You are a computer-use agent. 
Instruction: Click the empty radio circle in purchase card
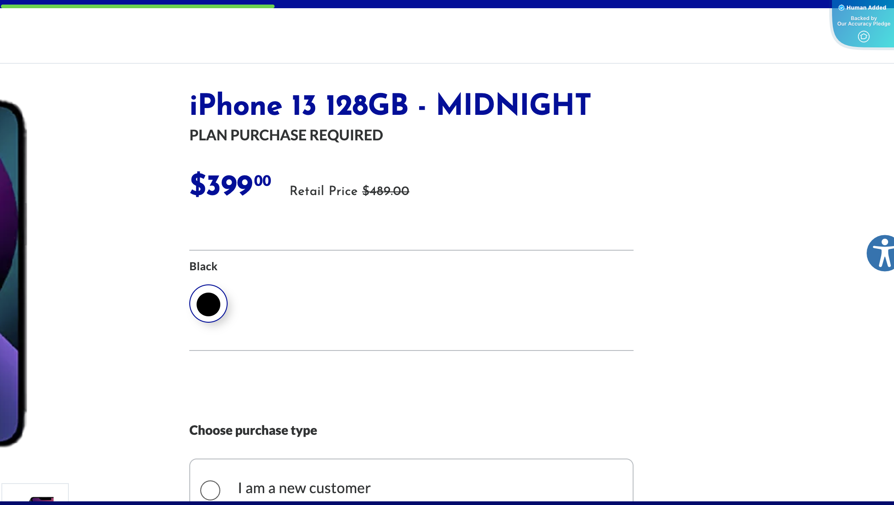tap(210, 490)
